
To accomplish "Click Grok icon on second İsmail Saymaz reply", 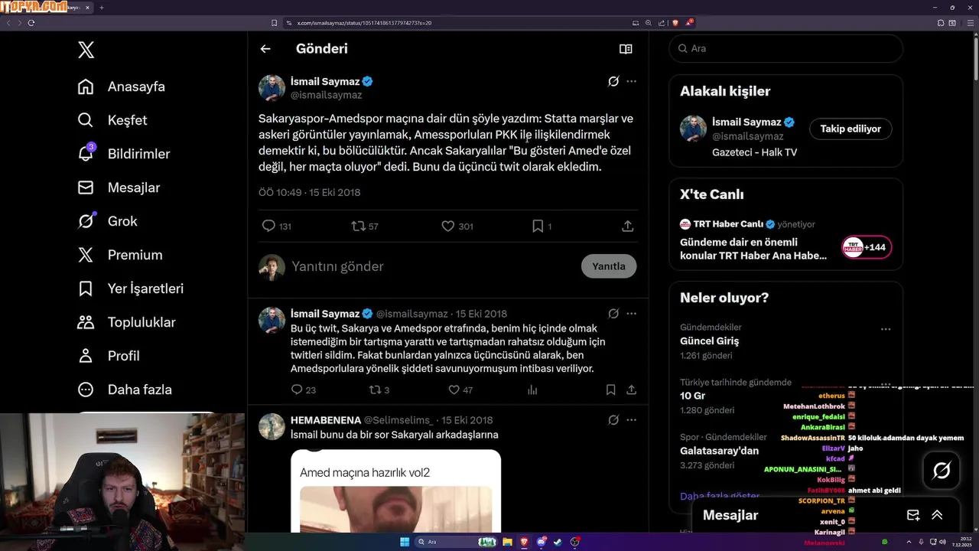I will [x=613, y=314].
